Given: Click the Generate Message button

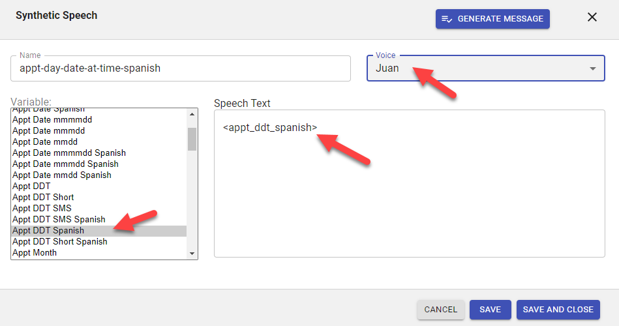Looking at the screenshot, I should click(492, 19).
